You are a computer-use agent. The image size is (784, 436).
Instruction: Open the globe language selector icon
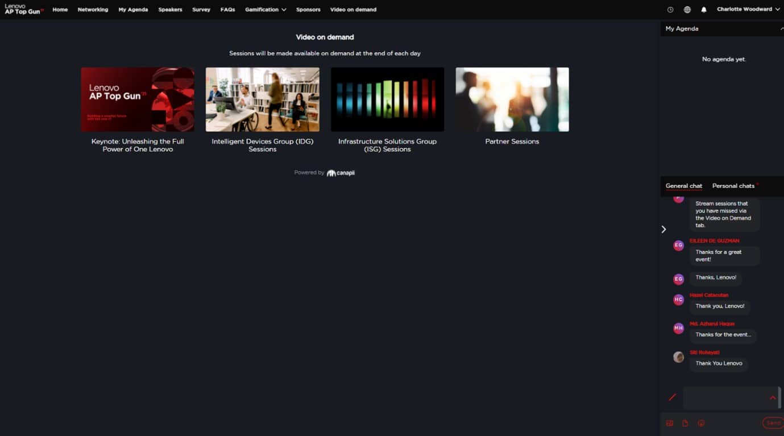click(687, 10)
